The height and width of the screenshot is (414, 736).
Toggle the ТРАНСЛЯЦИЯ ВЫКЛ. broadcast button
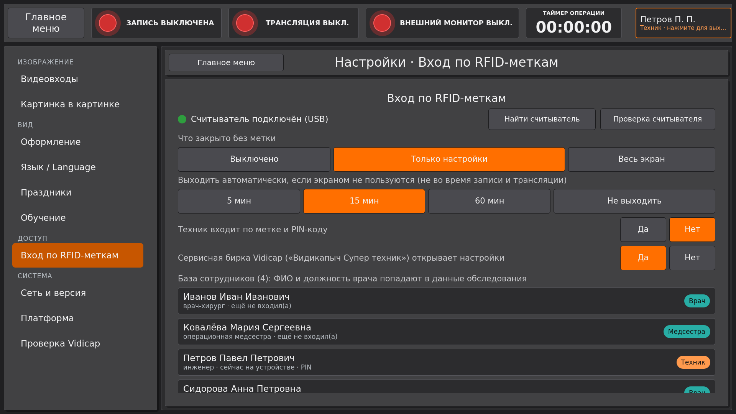[294, 23]
